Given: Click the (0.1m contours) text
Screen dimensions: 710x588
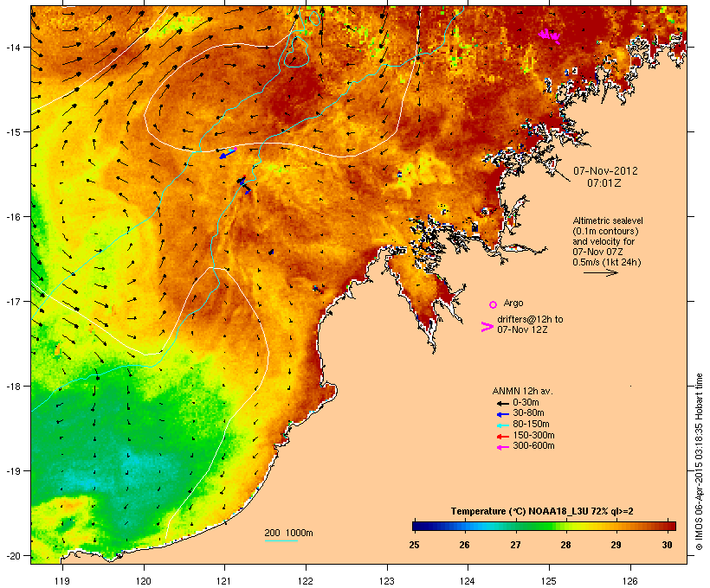Looking at the screenshot, I should (605, 231).
